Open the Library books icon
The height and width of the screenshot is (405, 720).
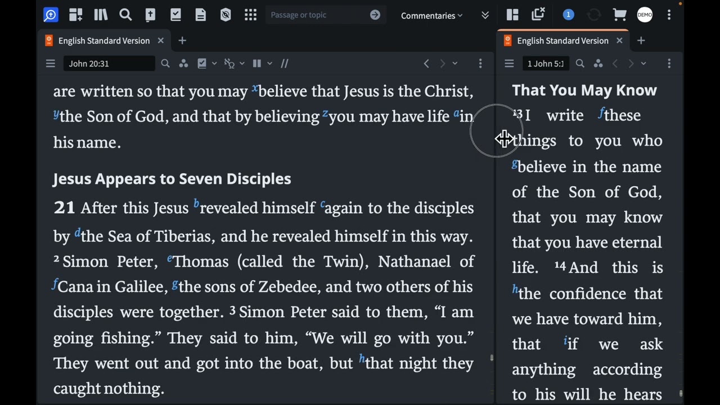(x=101, y=15)
